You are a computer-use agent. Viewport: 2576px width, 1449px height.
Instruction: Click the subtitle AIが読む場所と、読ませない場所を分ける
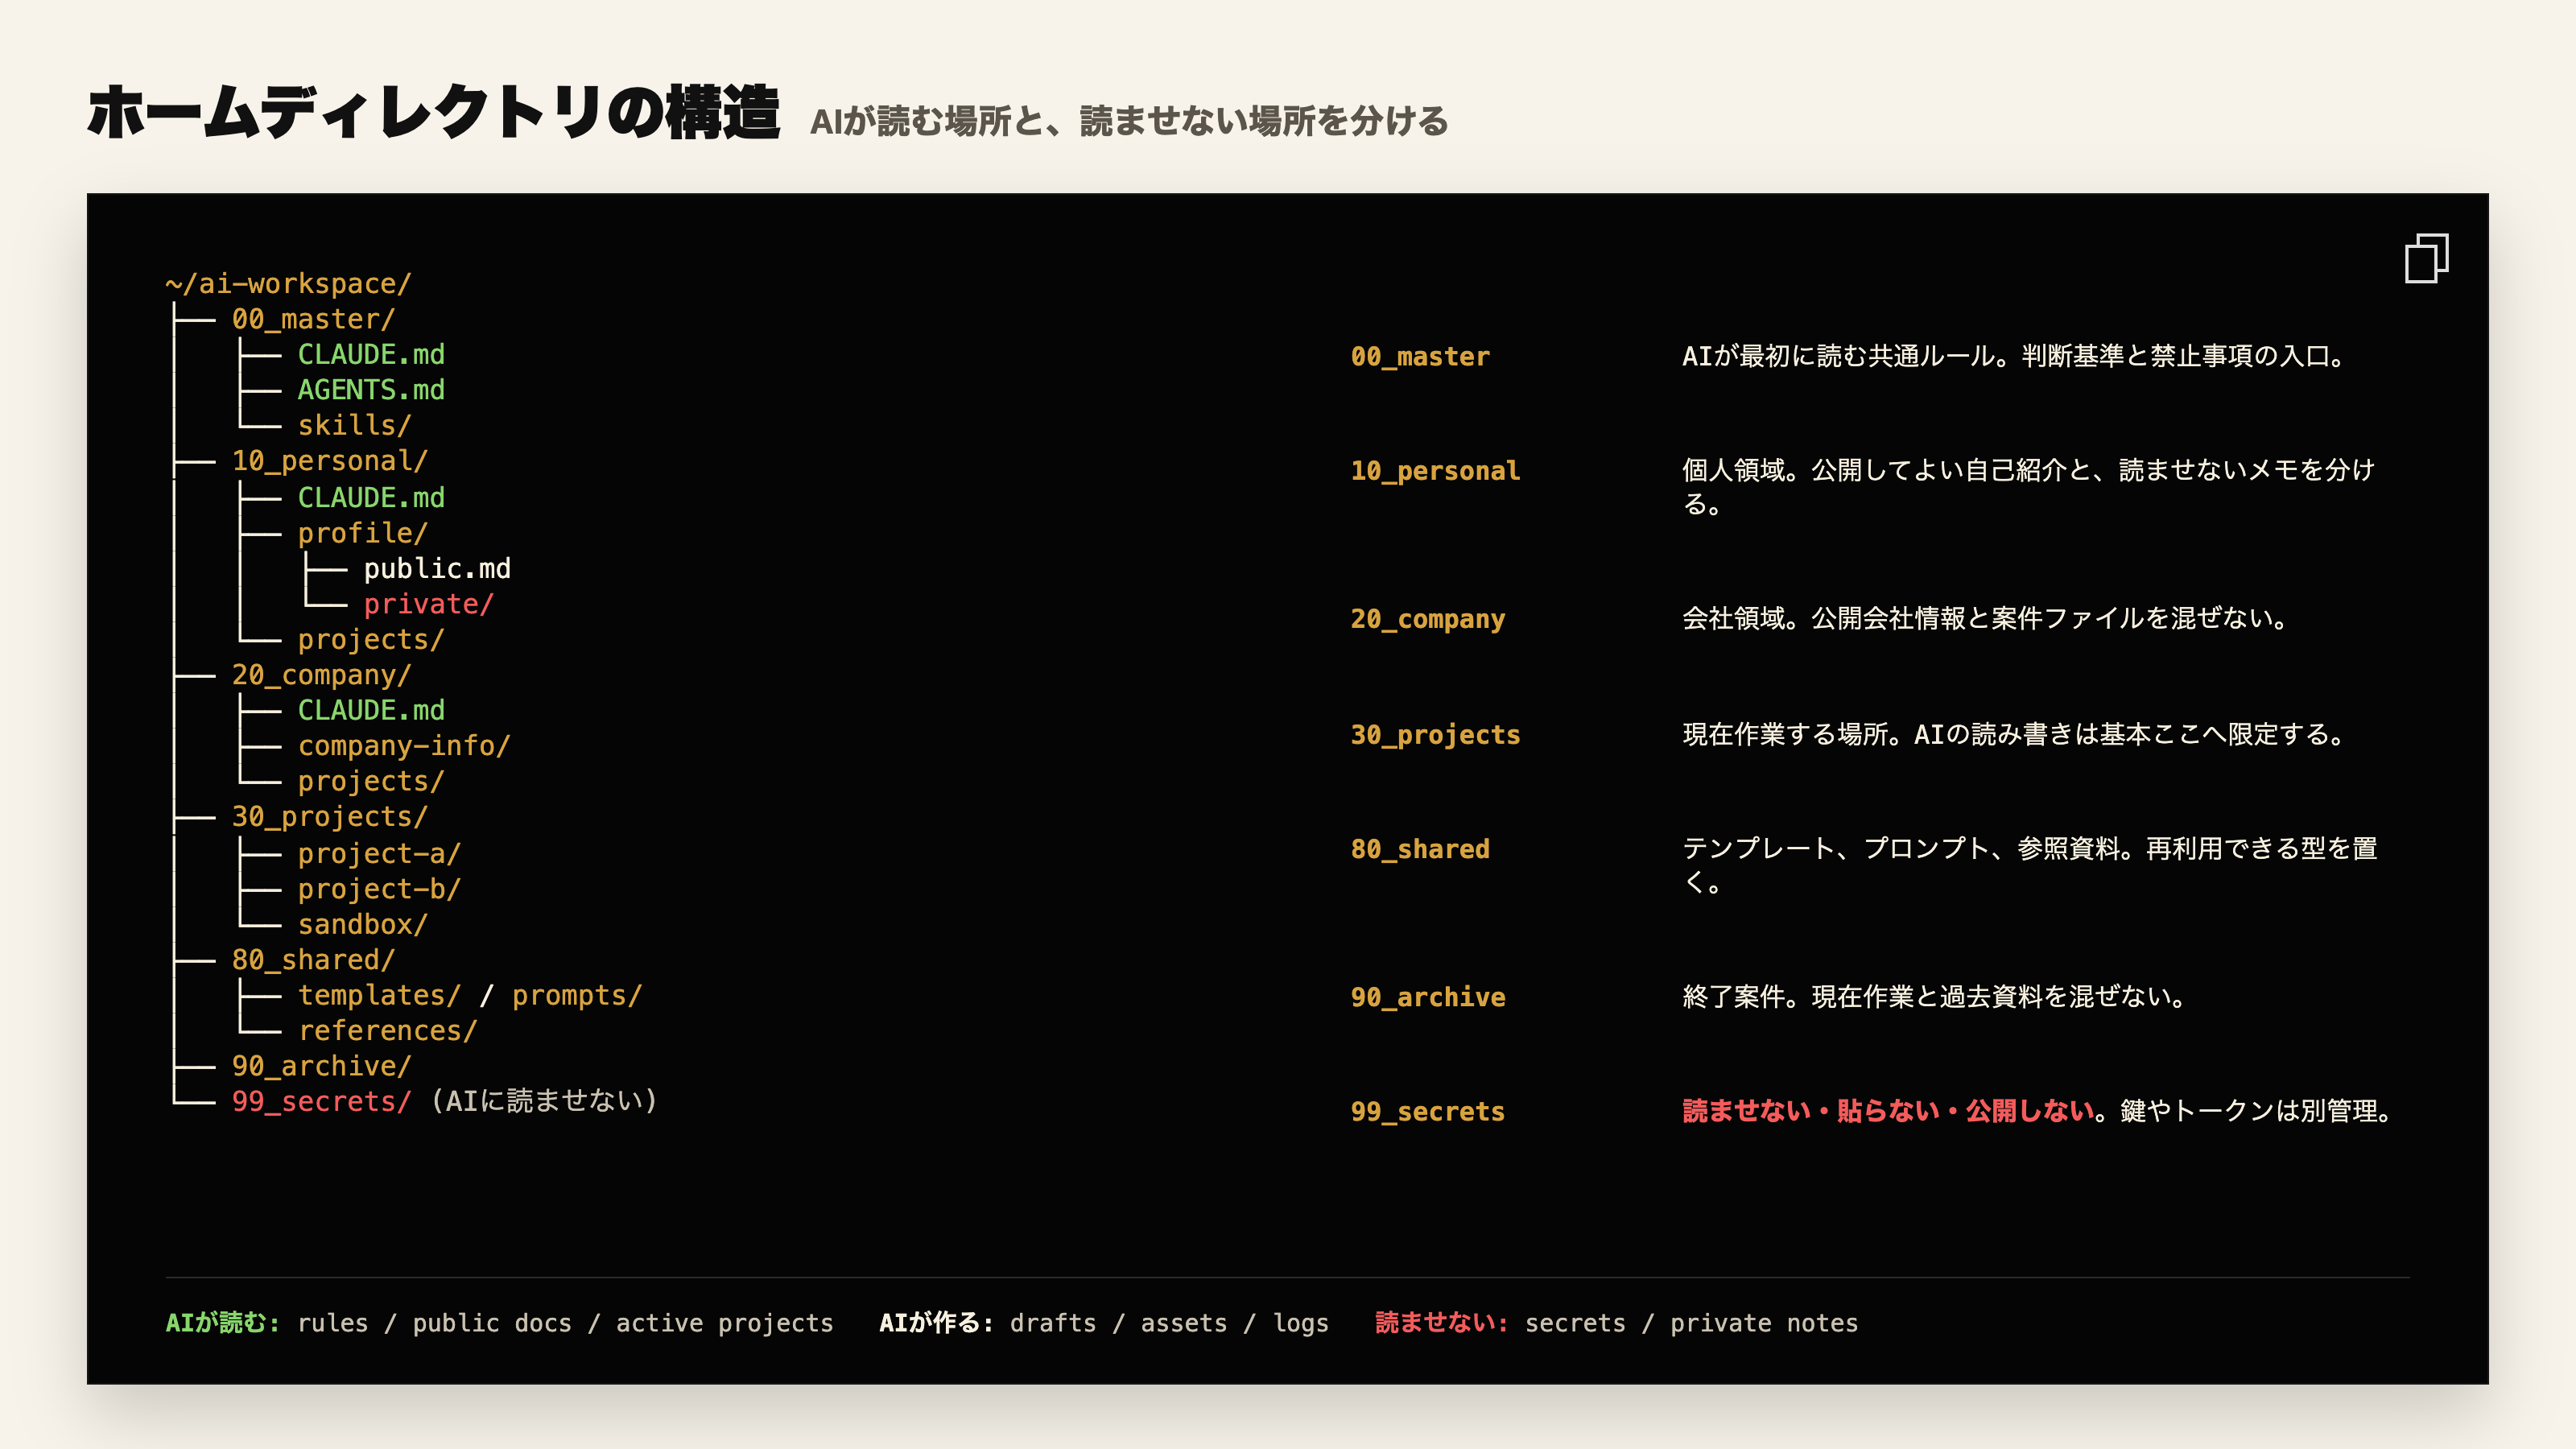coord(1129,122)
